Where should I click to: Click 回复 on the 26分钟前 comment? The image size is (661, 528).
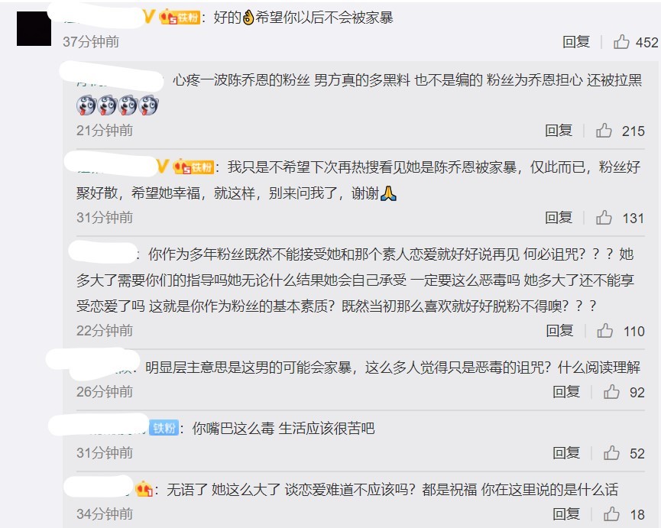(x=566, y=392)
